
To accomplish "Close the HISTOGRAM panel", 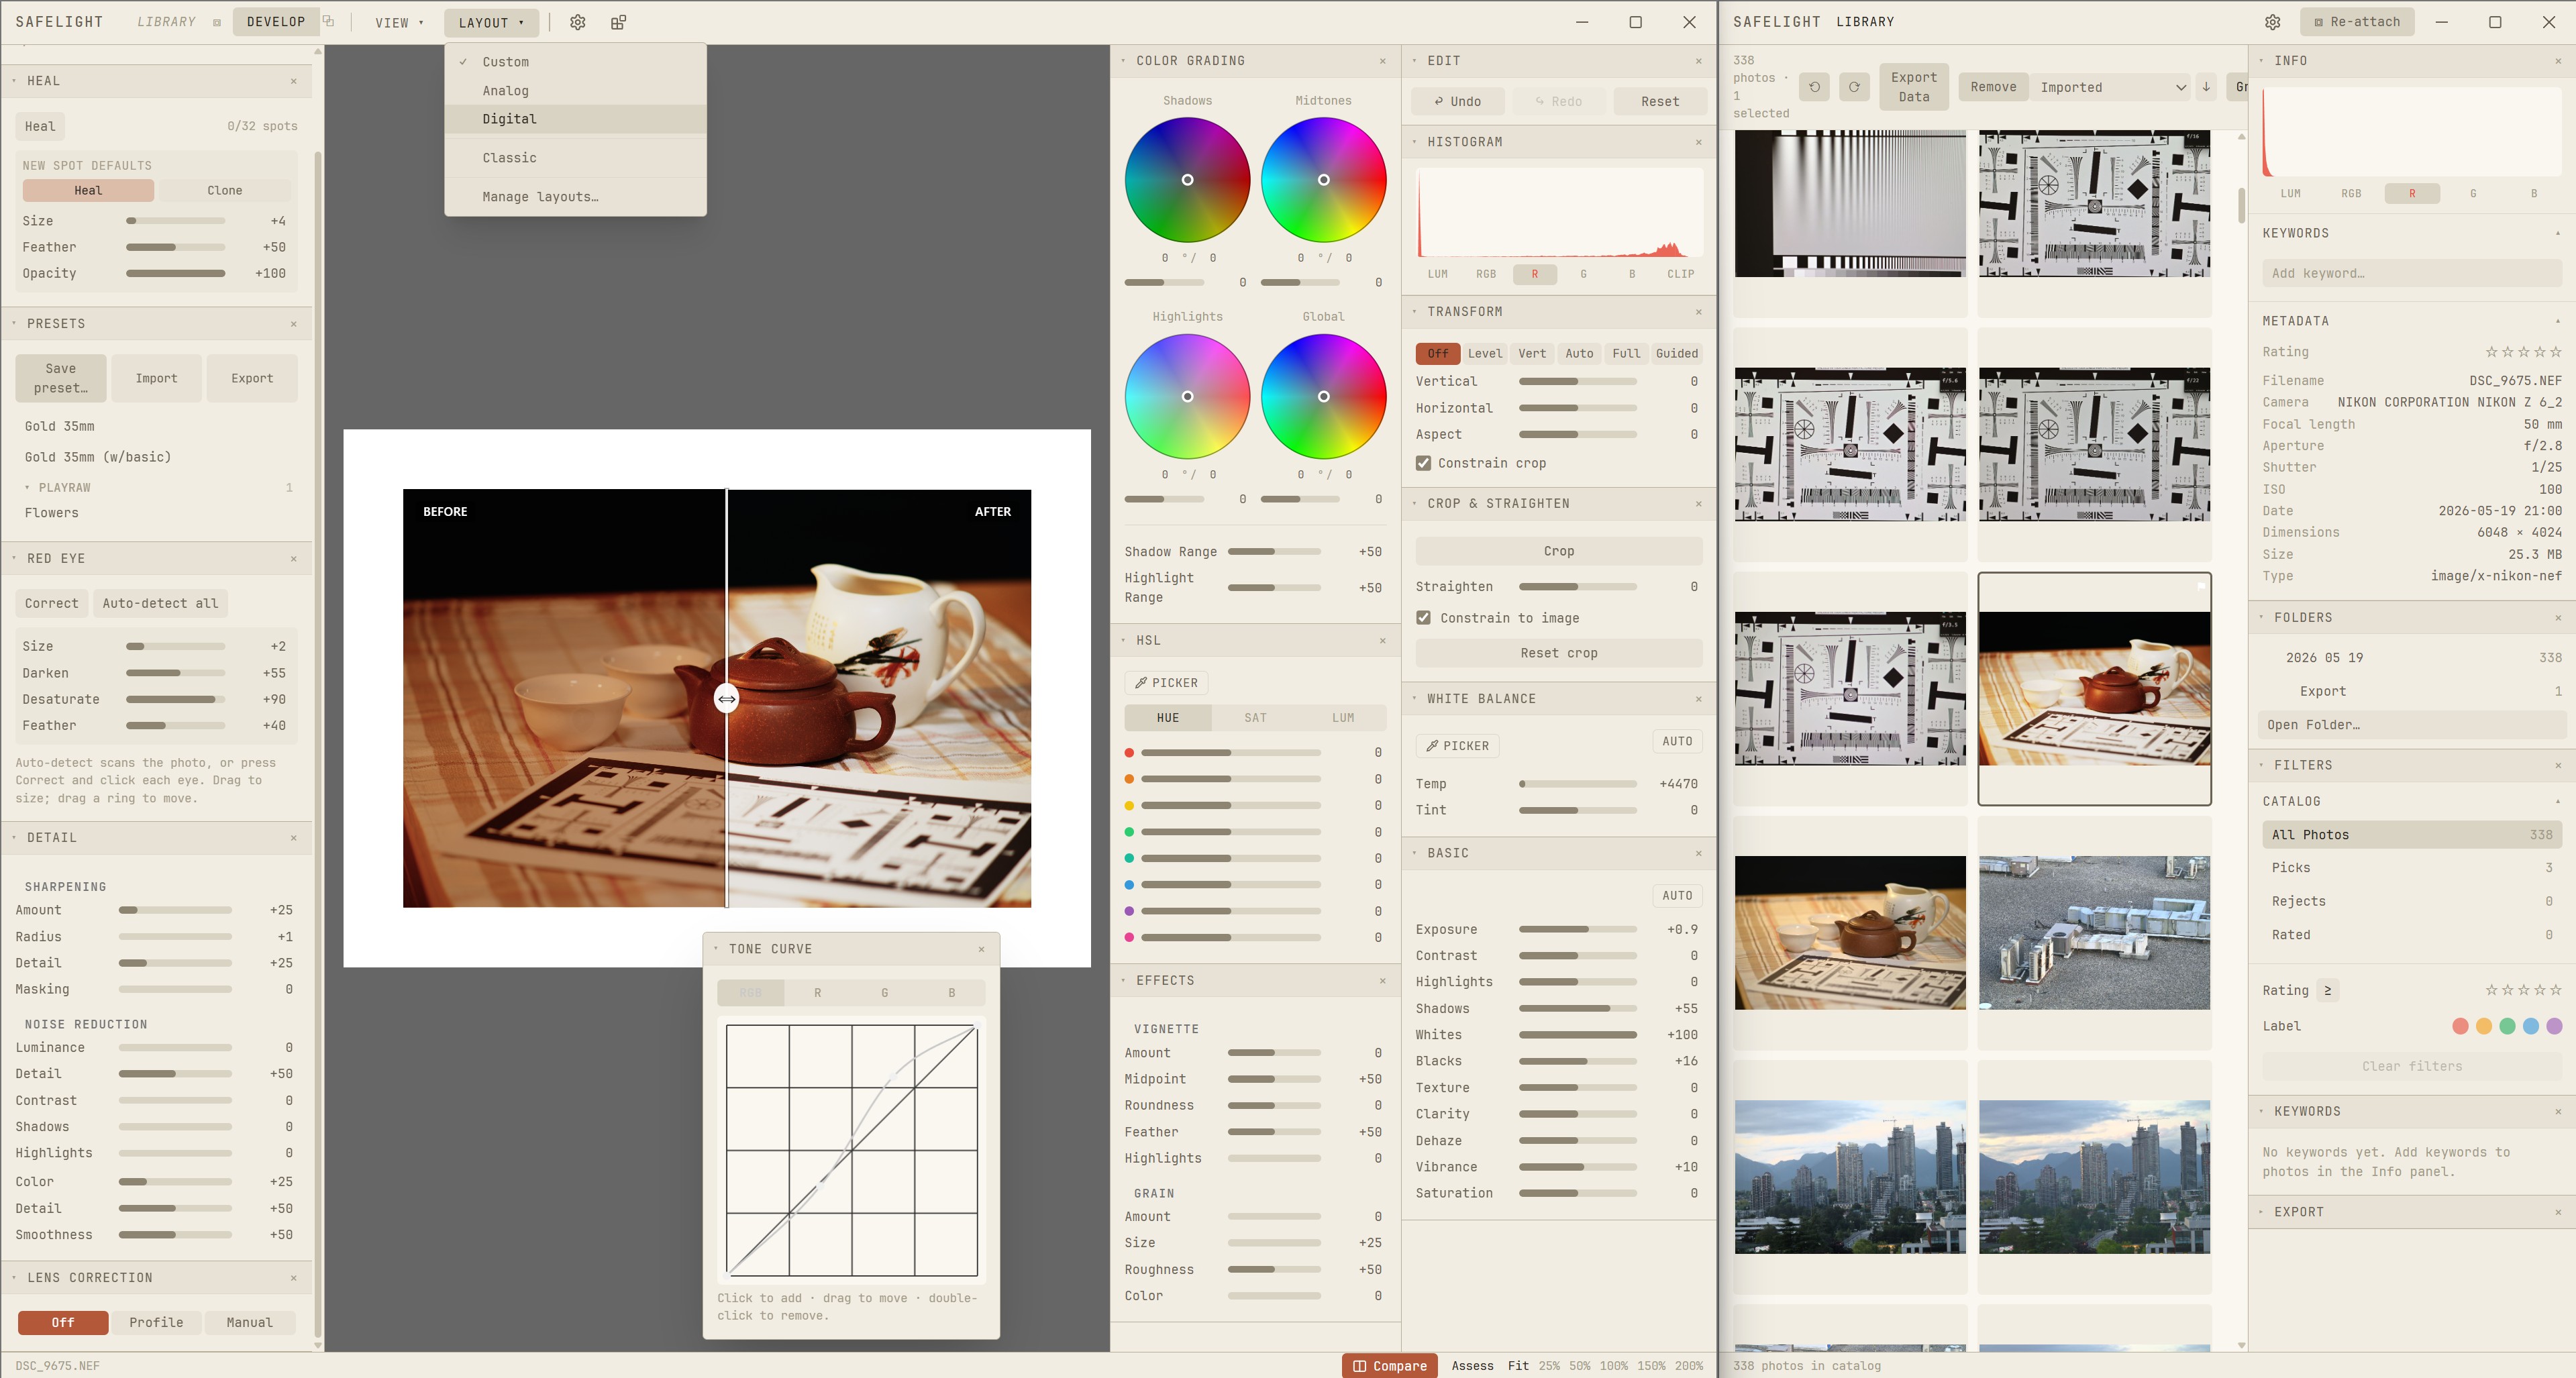I will click(x=1698, y=142).
